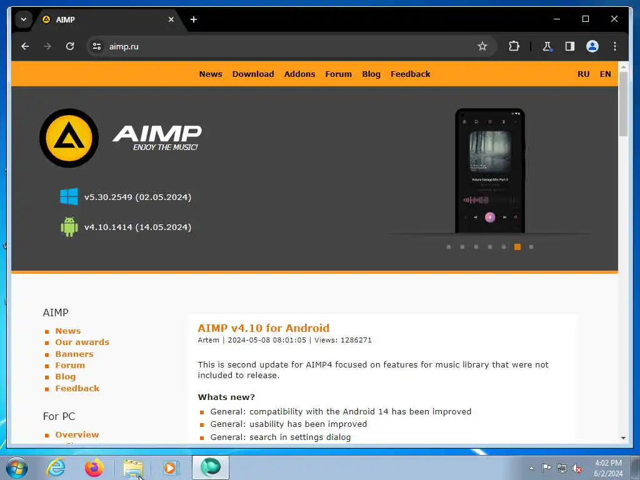The width and height of the screenshot is (640, 480).
Task: Open Feedback in the AIMP sidebar list
Action: 77,389
